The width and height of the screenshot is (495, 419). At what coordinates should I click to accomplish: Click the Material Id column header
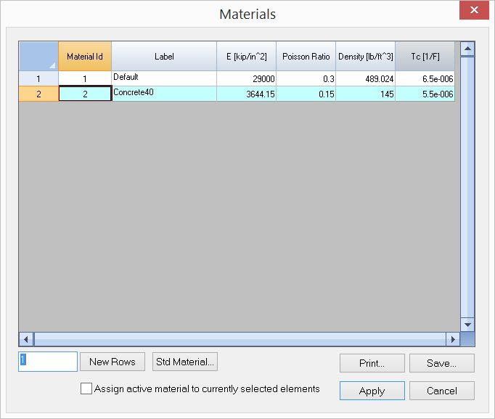click(85, 56)
